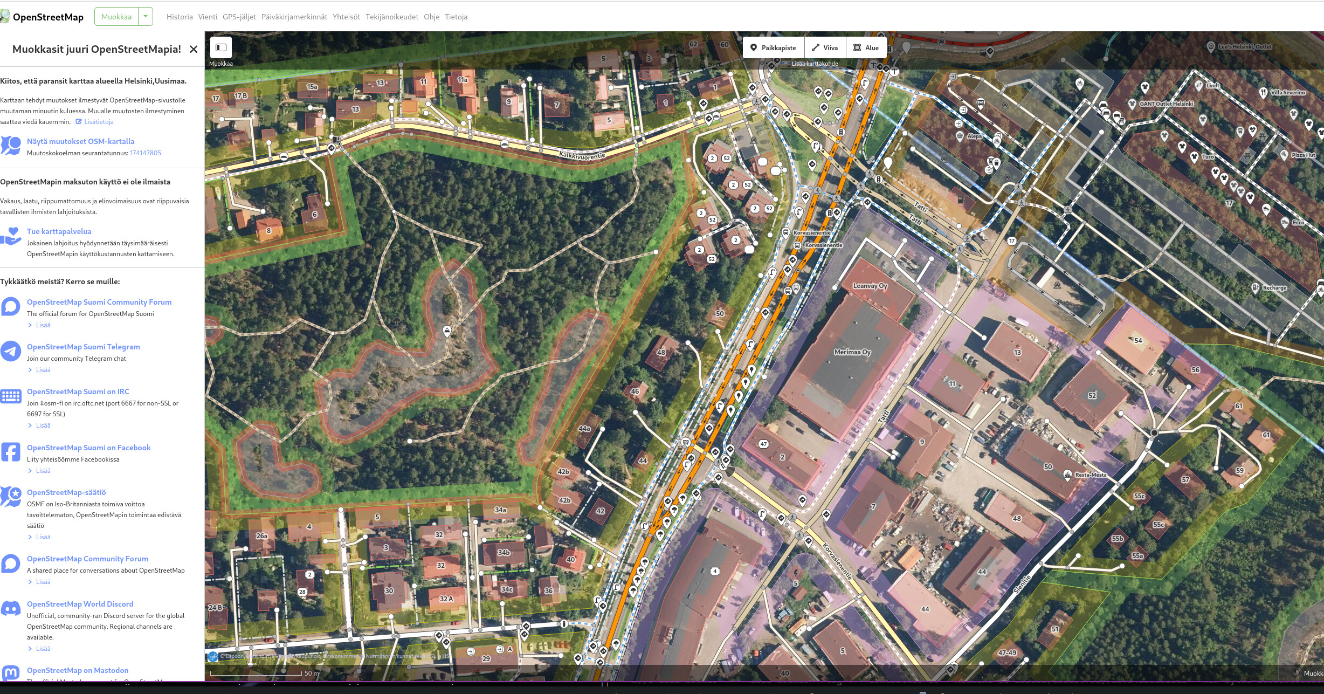Open the Muokkaa dropdown arrow
1324x694 pixels.
point(146,17)
